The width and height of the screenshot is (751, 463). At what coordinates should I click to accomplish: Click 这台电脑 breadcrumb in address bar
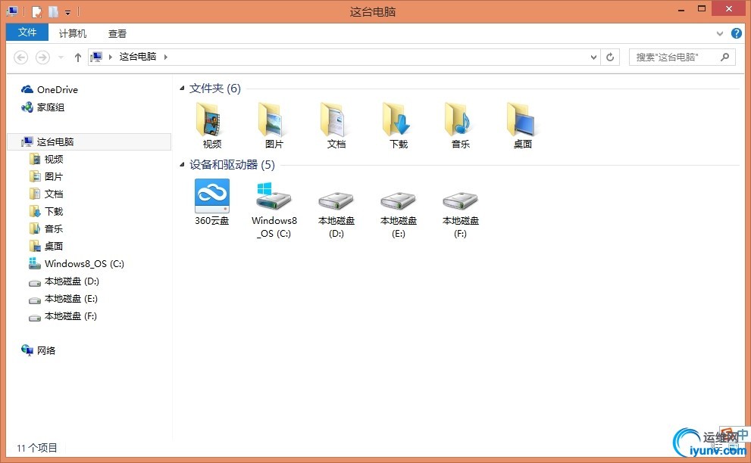[138, 57]
